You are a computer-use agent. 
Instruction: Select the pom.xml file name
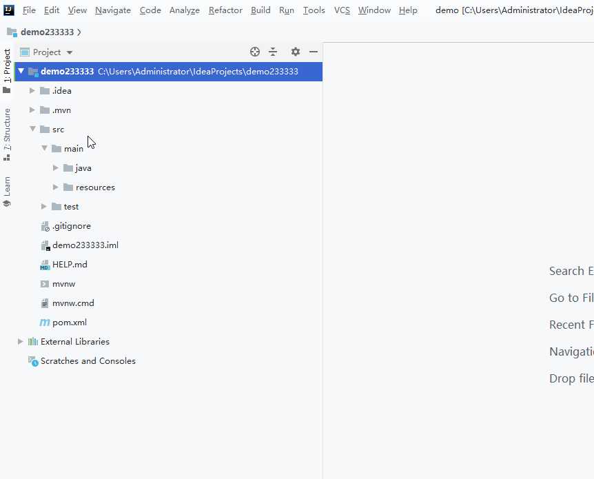(x=70, y=323)
